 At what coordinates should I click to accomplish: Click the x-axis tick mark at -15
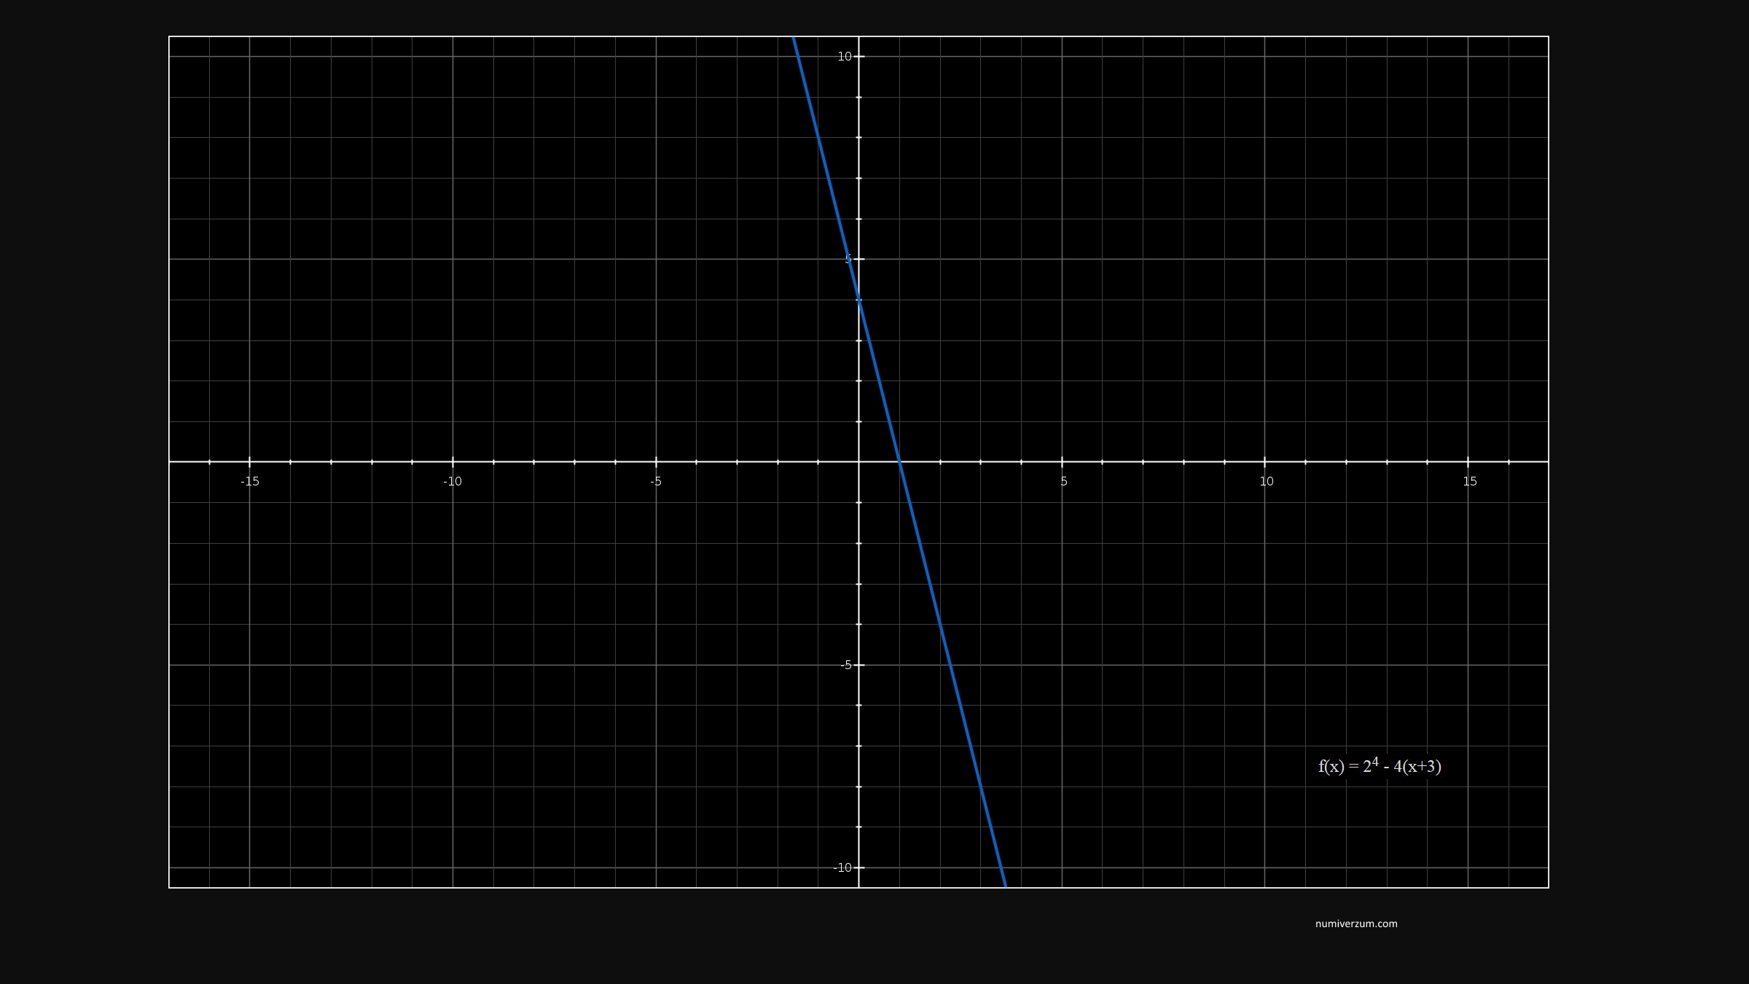click(x=250, y=461)
